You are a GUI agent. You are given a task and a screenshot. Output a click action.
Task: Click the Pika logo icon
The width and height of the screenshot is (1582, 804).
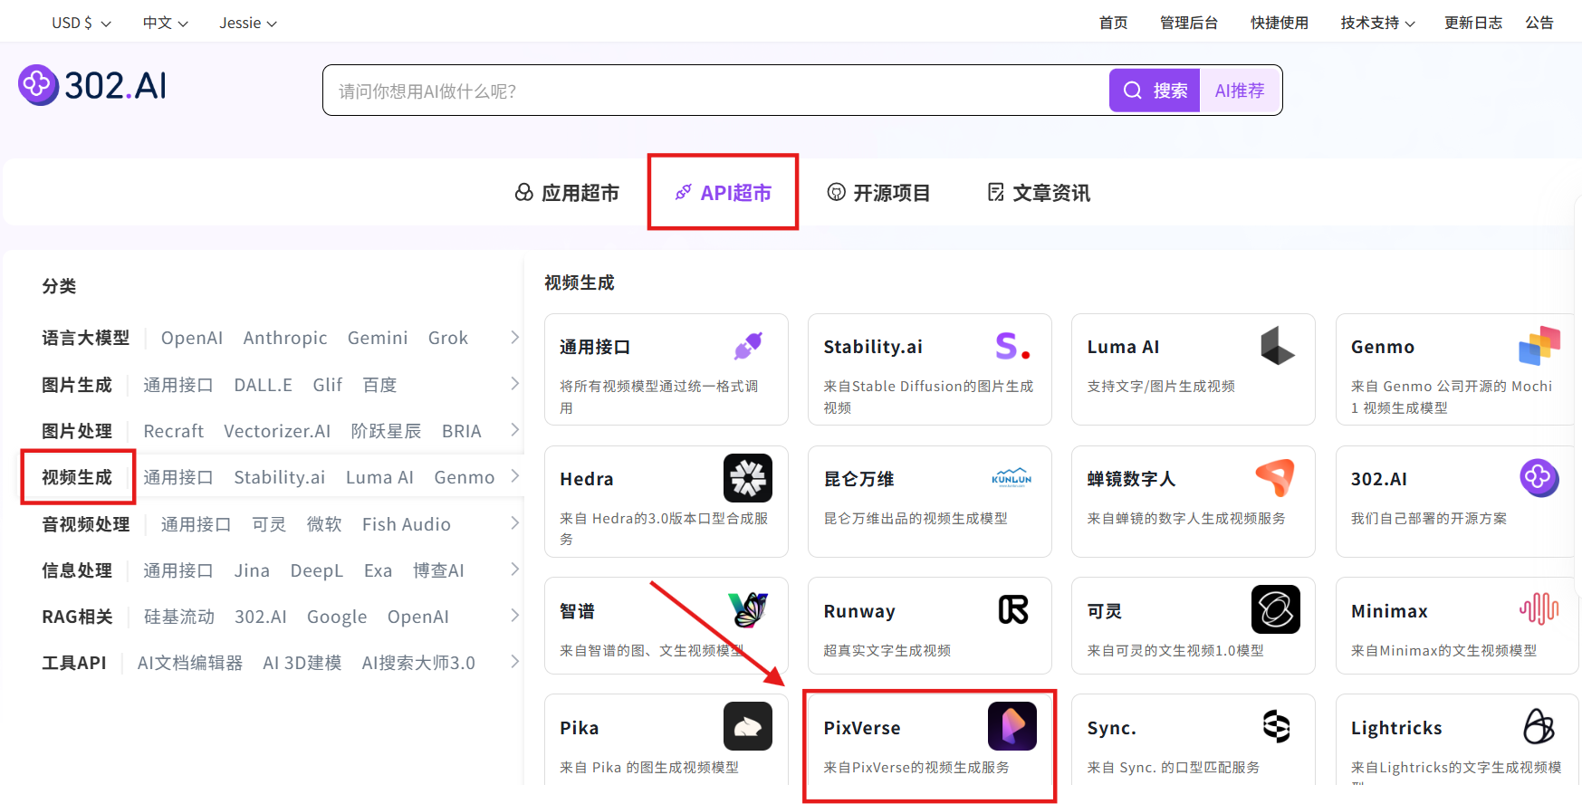tap(748, 726)
